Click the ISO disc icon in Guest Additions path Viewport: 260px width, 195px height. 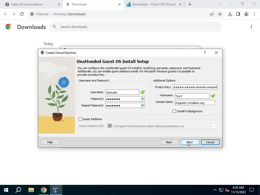pos(109,126)
